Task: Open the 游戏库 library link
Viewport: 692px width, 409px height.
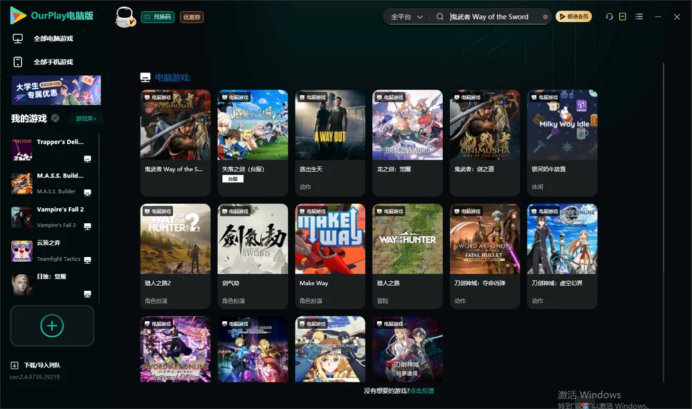Action: click(86, 119)
